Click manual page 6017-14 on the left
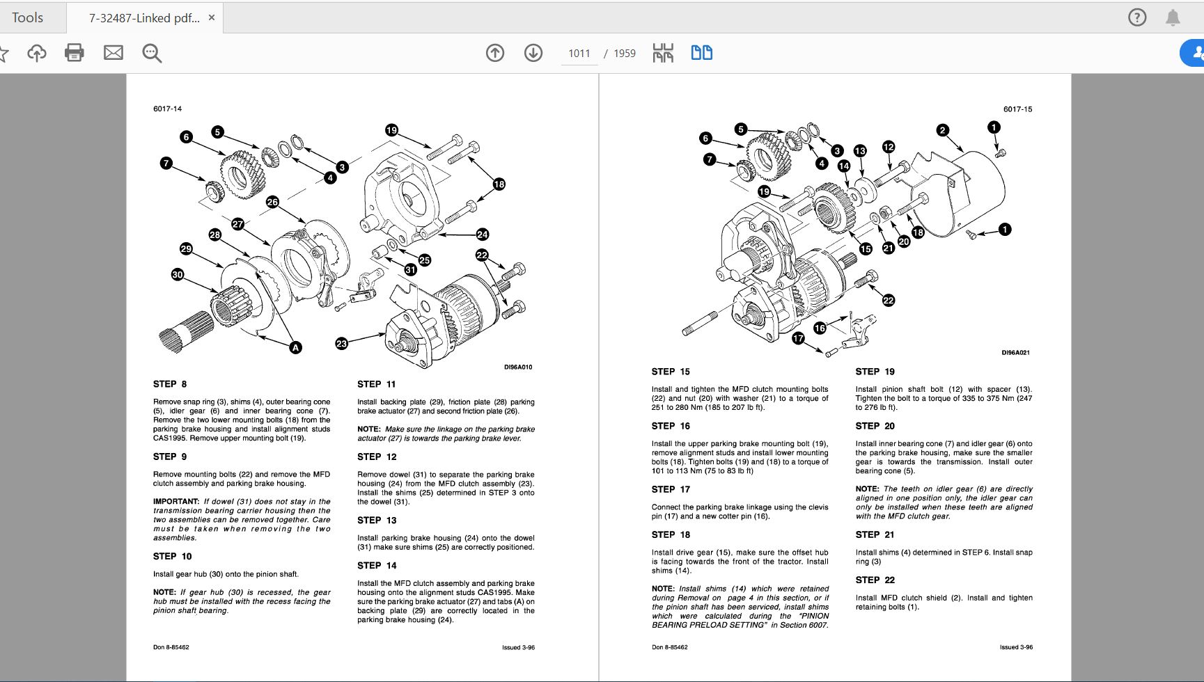The width and height of the screenshot is (1204, 682). (x=167, y=109)
